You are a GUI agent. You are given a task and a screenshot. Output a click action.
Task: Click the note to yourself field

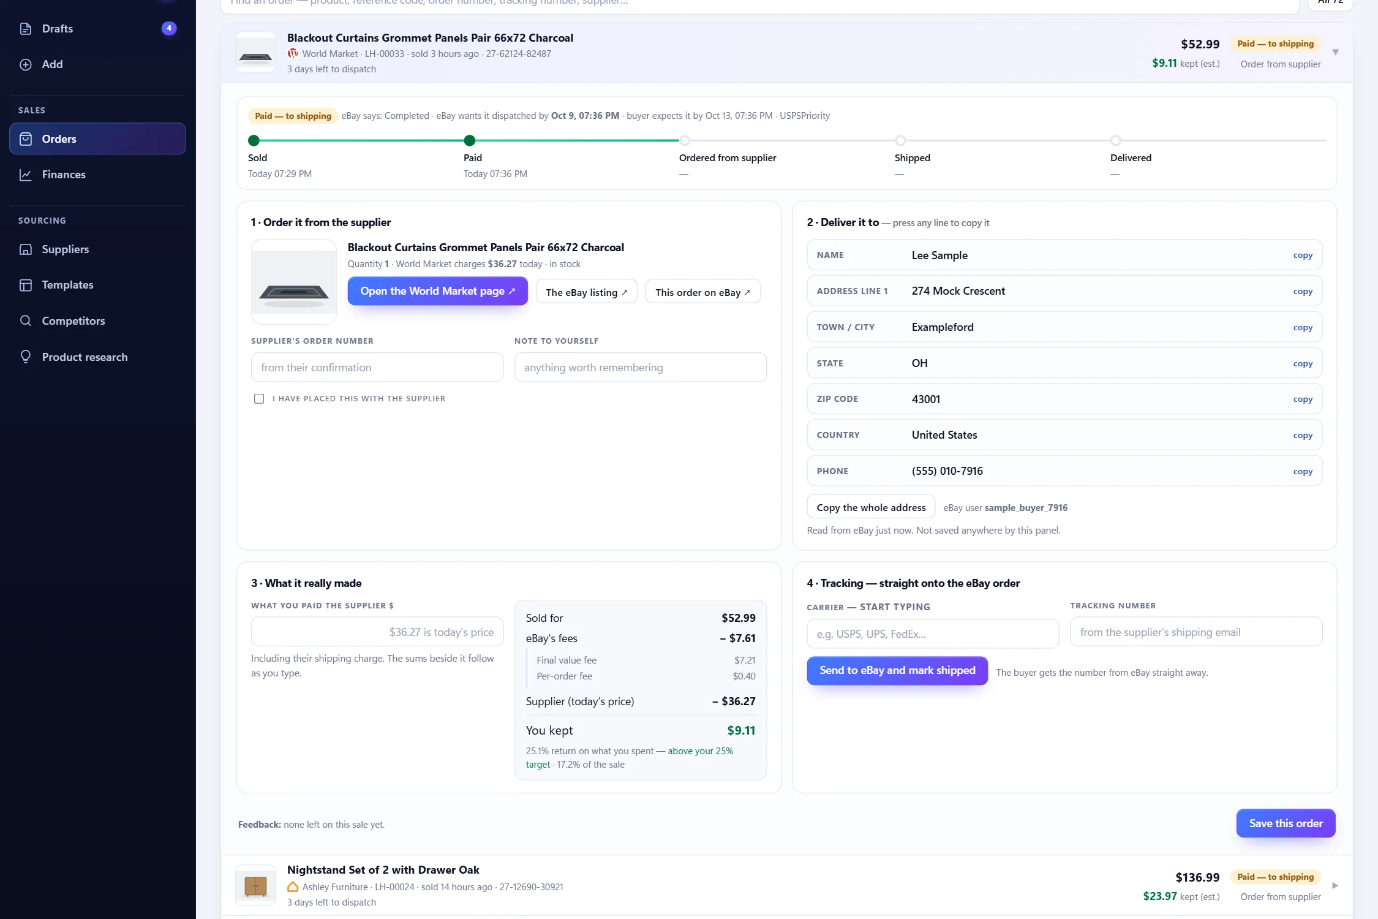(640, 368)
